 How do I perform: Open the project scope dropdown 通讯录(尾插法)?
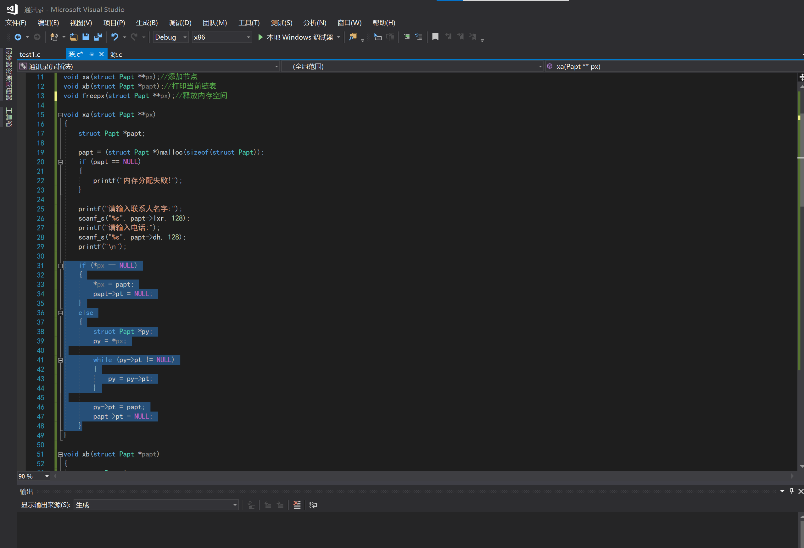(149, 66)
